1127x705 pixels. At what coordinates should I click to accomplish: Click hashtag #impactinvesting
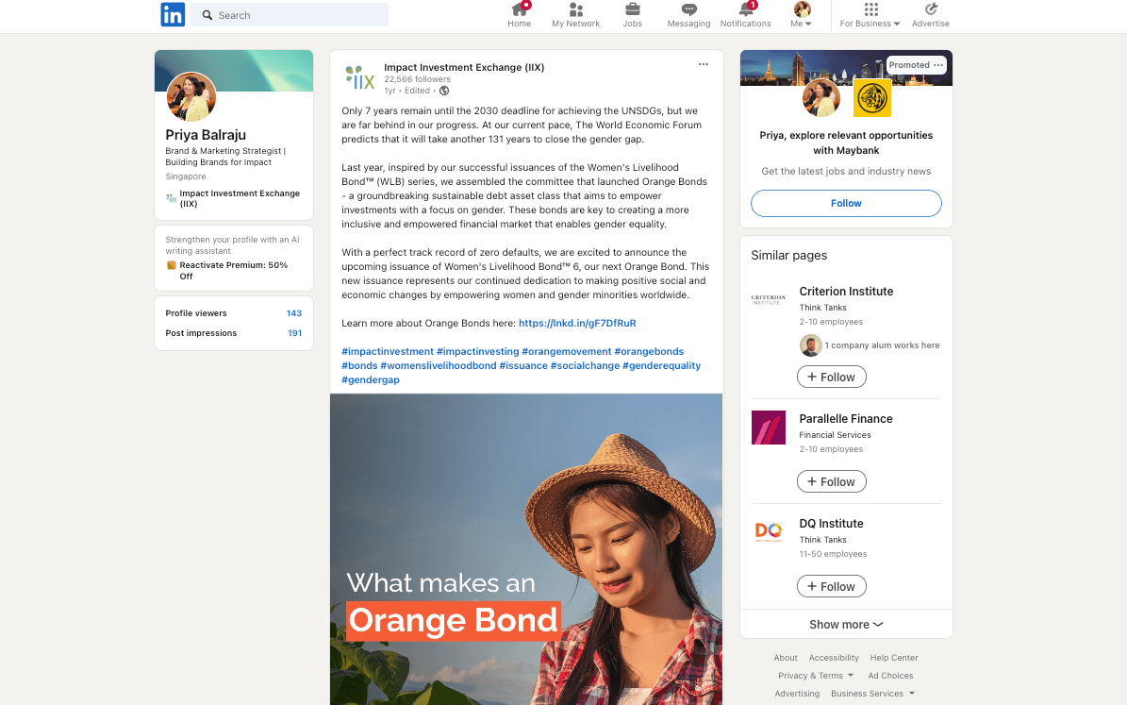(478, 352)
